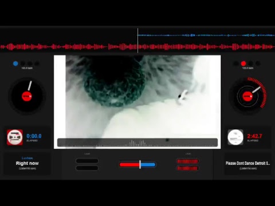275x206 pixels.
Task: Click the left deck upper level meter
Action: 87,161
